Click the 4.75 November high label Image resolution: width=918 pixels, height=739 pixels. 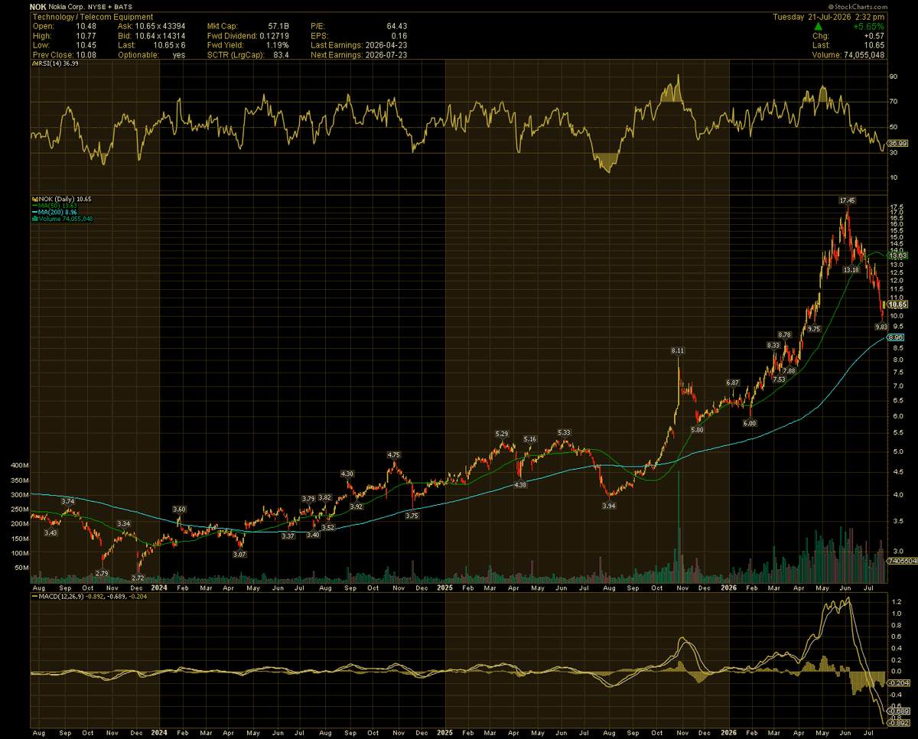coord(394,455)
